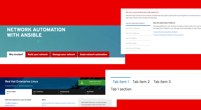Open Deploying Red Hat Hyperconverged Infrastructure news link
201x110 pixels.
tap(58, 104)
